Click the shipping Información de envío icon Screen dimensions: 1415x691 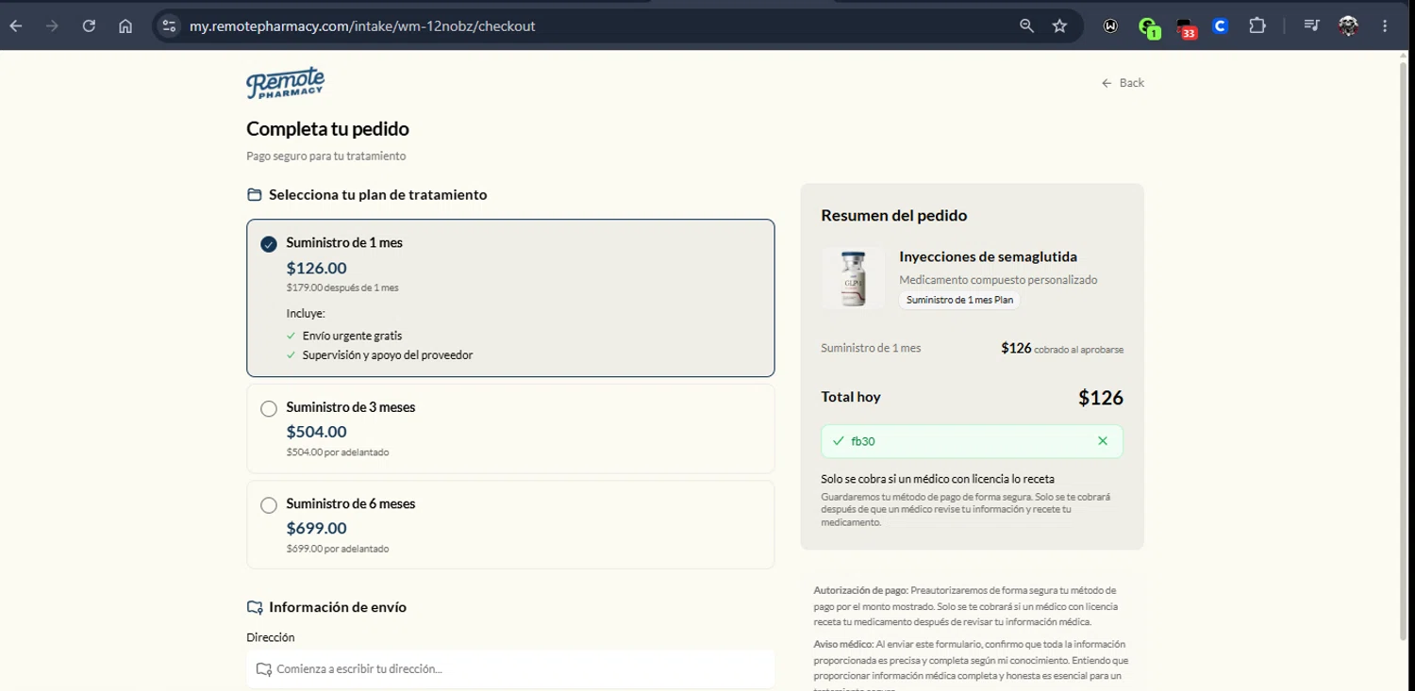pyautogui.click(x=254, y=607)
